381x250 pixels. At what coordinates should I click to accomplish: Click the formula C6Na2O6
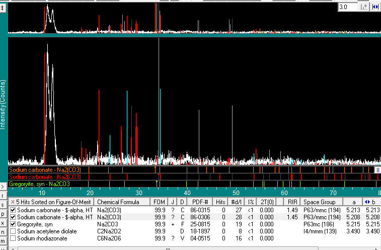point(109,238)
